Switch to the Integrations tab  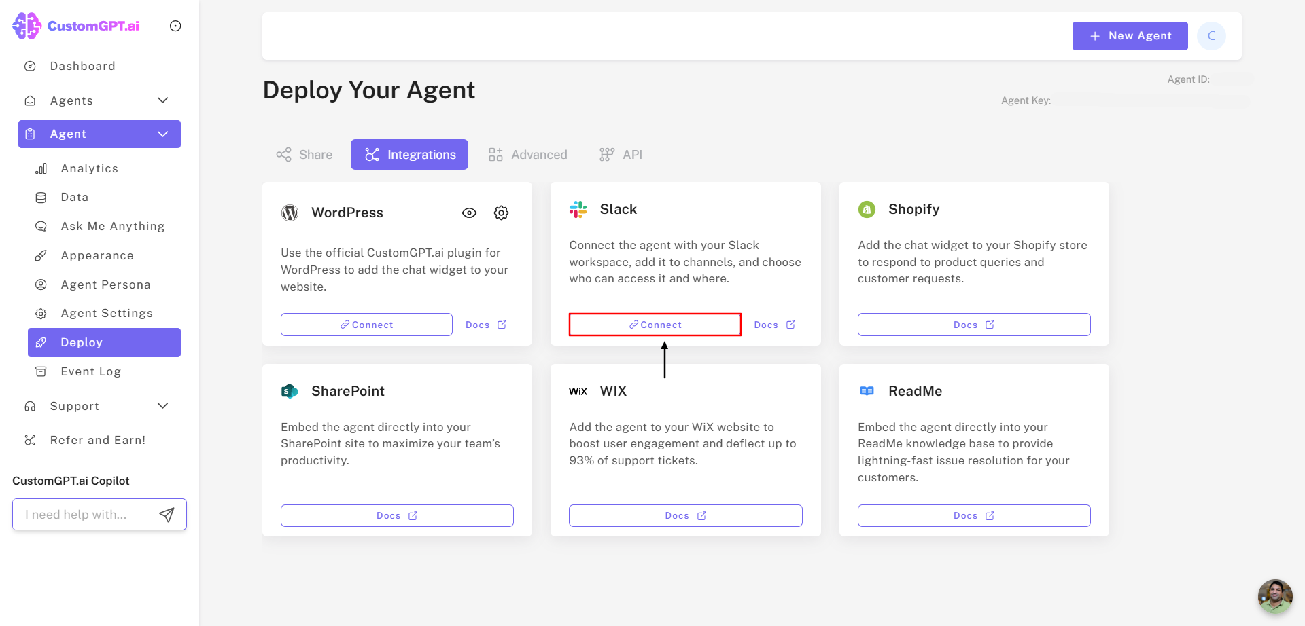tap(409, 155)
